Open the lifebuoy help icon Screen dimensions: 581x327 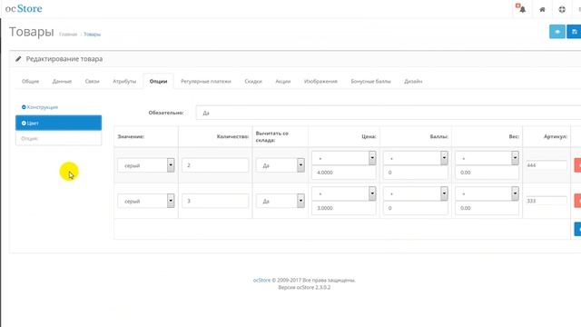click(x=562, y=9)
